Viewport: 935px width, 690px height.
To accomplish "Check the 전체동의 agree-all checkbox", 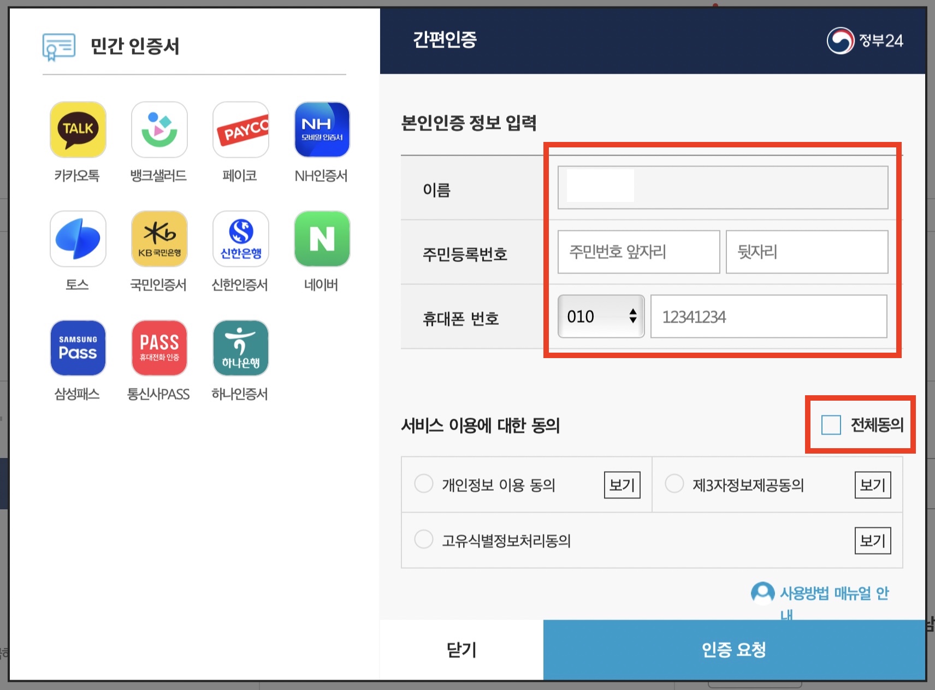I will coord(831,425).
